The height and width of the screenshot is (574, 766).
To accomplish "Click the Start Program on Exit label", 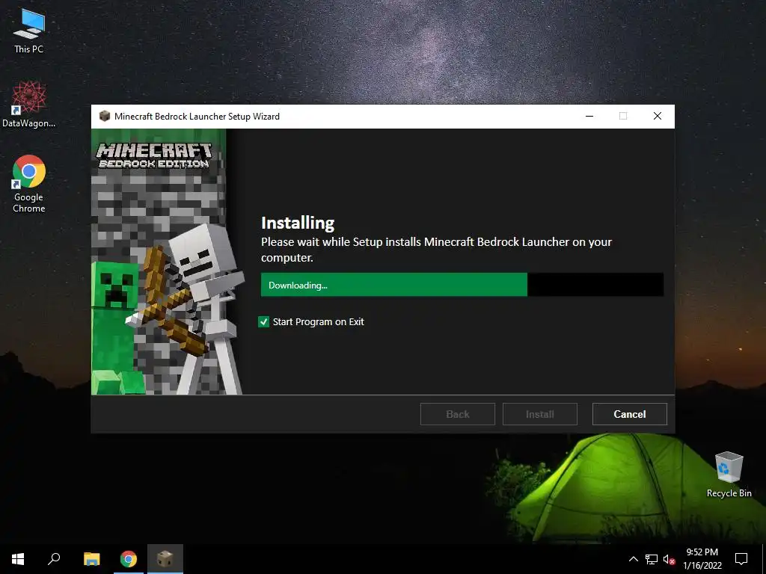I will coord(318,321).
